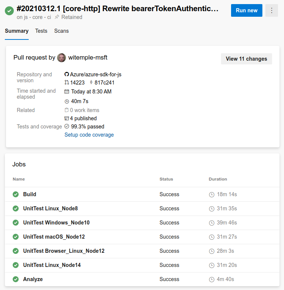This screenshot has height=290, width=284.
Task: Click the pull request icon beside 14223
Action: point(67,83)
